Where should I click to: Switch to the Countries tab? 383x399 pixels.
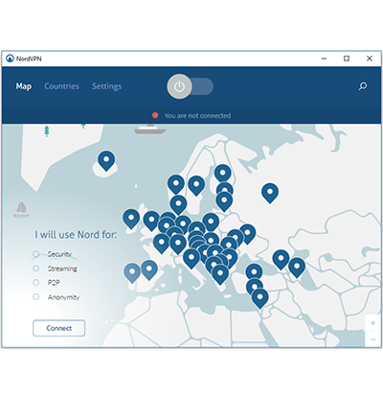(x=61, y=86)
